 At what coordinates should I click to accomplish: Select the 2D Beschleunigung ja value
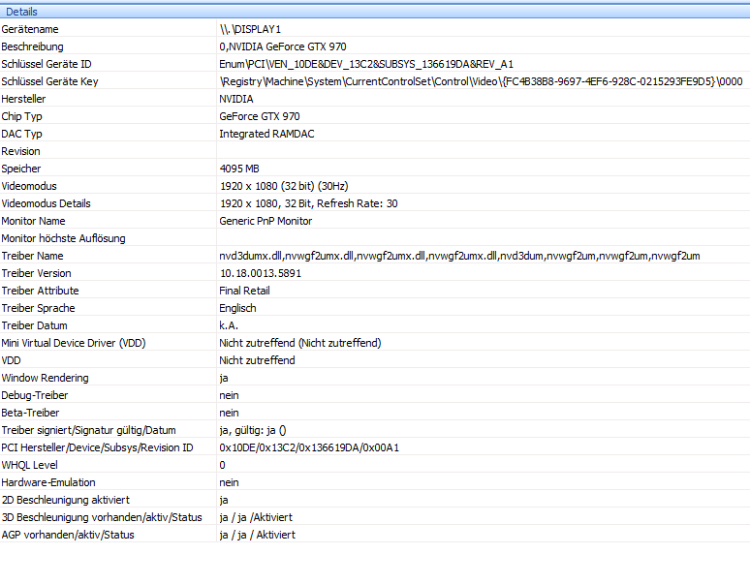[224, 501]
